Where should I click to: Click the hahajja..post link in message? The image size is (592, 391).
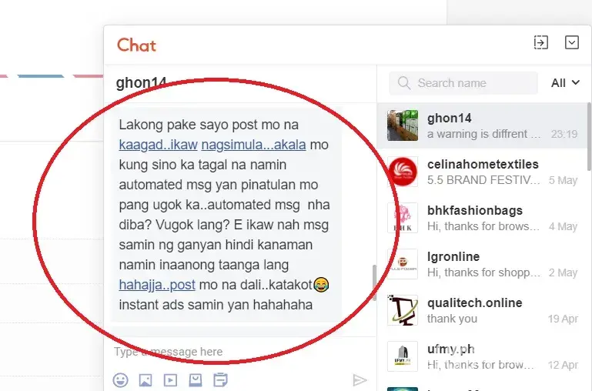tap(157, 285)
